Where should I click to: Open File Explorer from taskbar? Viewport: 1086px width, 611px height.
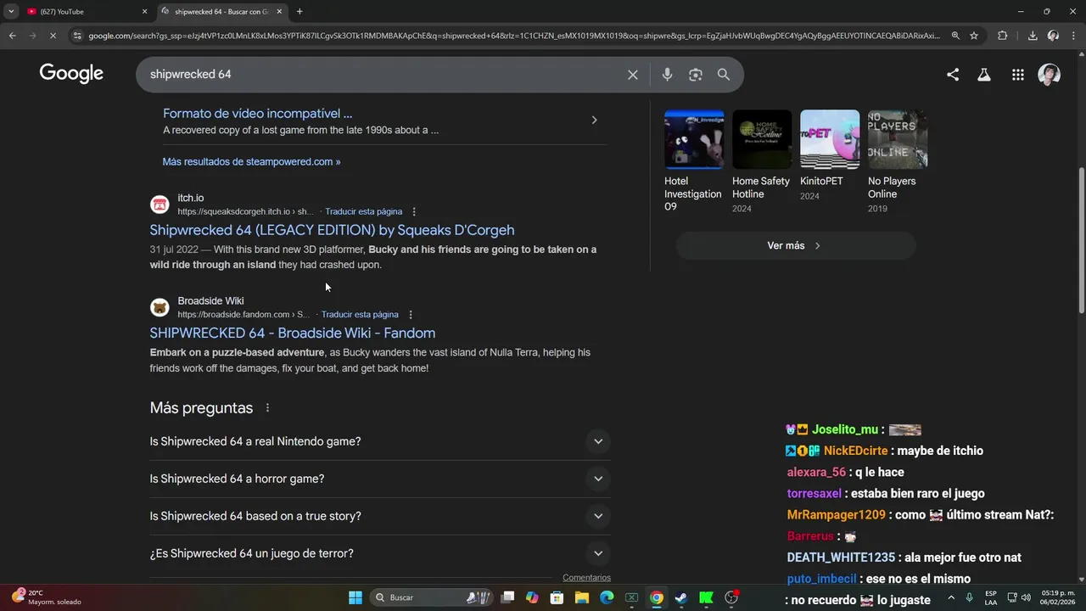point(582,597)
